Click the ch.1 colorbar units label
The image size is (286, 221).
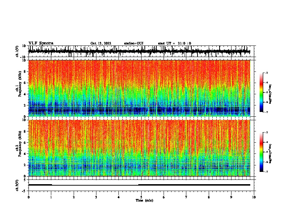coord(270,94)
